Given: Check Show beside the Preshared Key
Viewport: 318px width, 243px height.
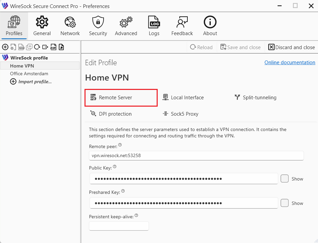Looking at the screenshot, I should click(x=284, y=203).
